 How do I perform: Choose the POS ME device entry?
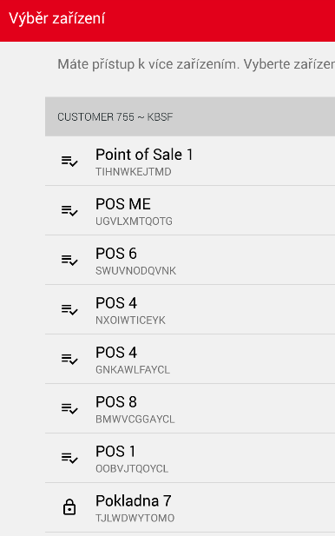[190, 210]
